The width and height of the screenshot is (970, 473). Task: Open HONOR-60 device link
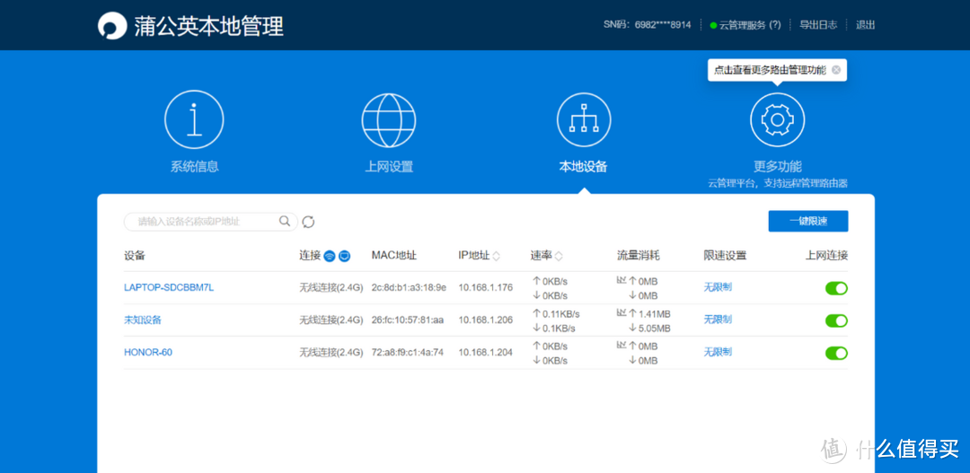click(148, 353)
